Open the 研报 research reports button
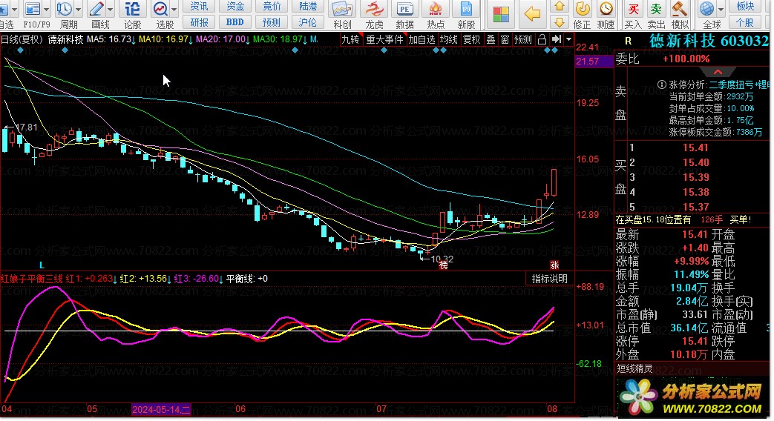 point(200,22)
